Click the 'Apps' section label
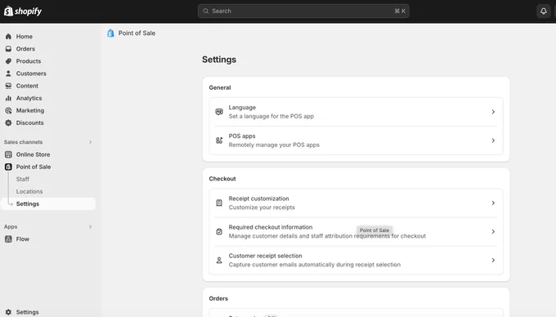 [x=11, y=226]
